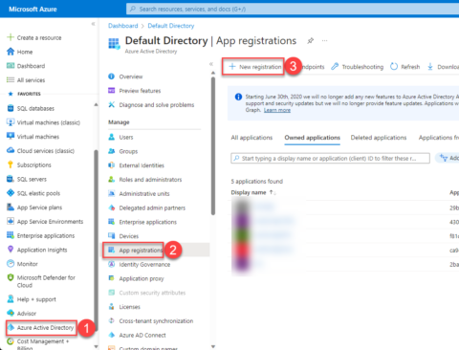Click the directory menu scrollbar thumb
This screenshot has height=350, width=459.
coord(213,146)
